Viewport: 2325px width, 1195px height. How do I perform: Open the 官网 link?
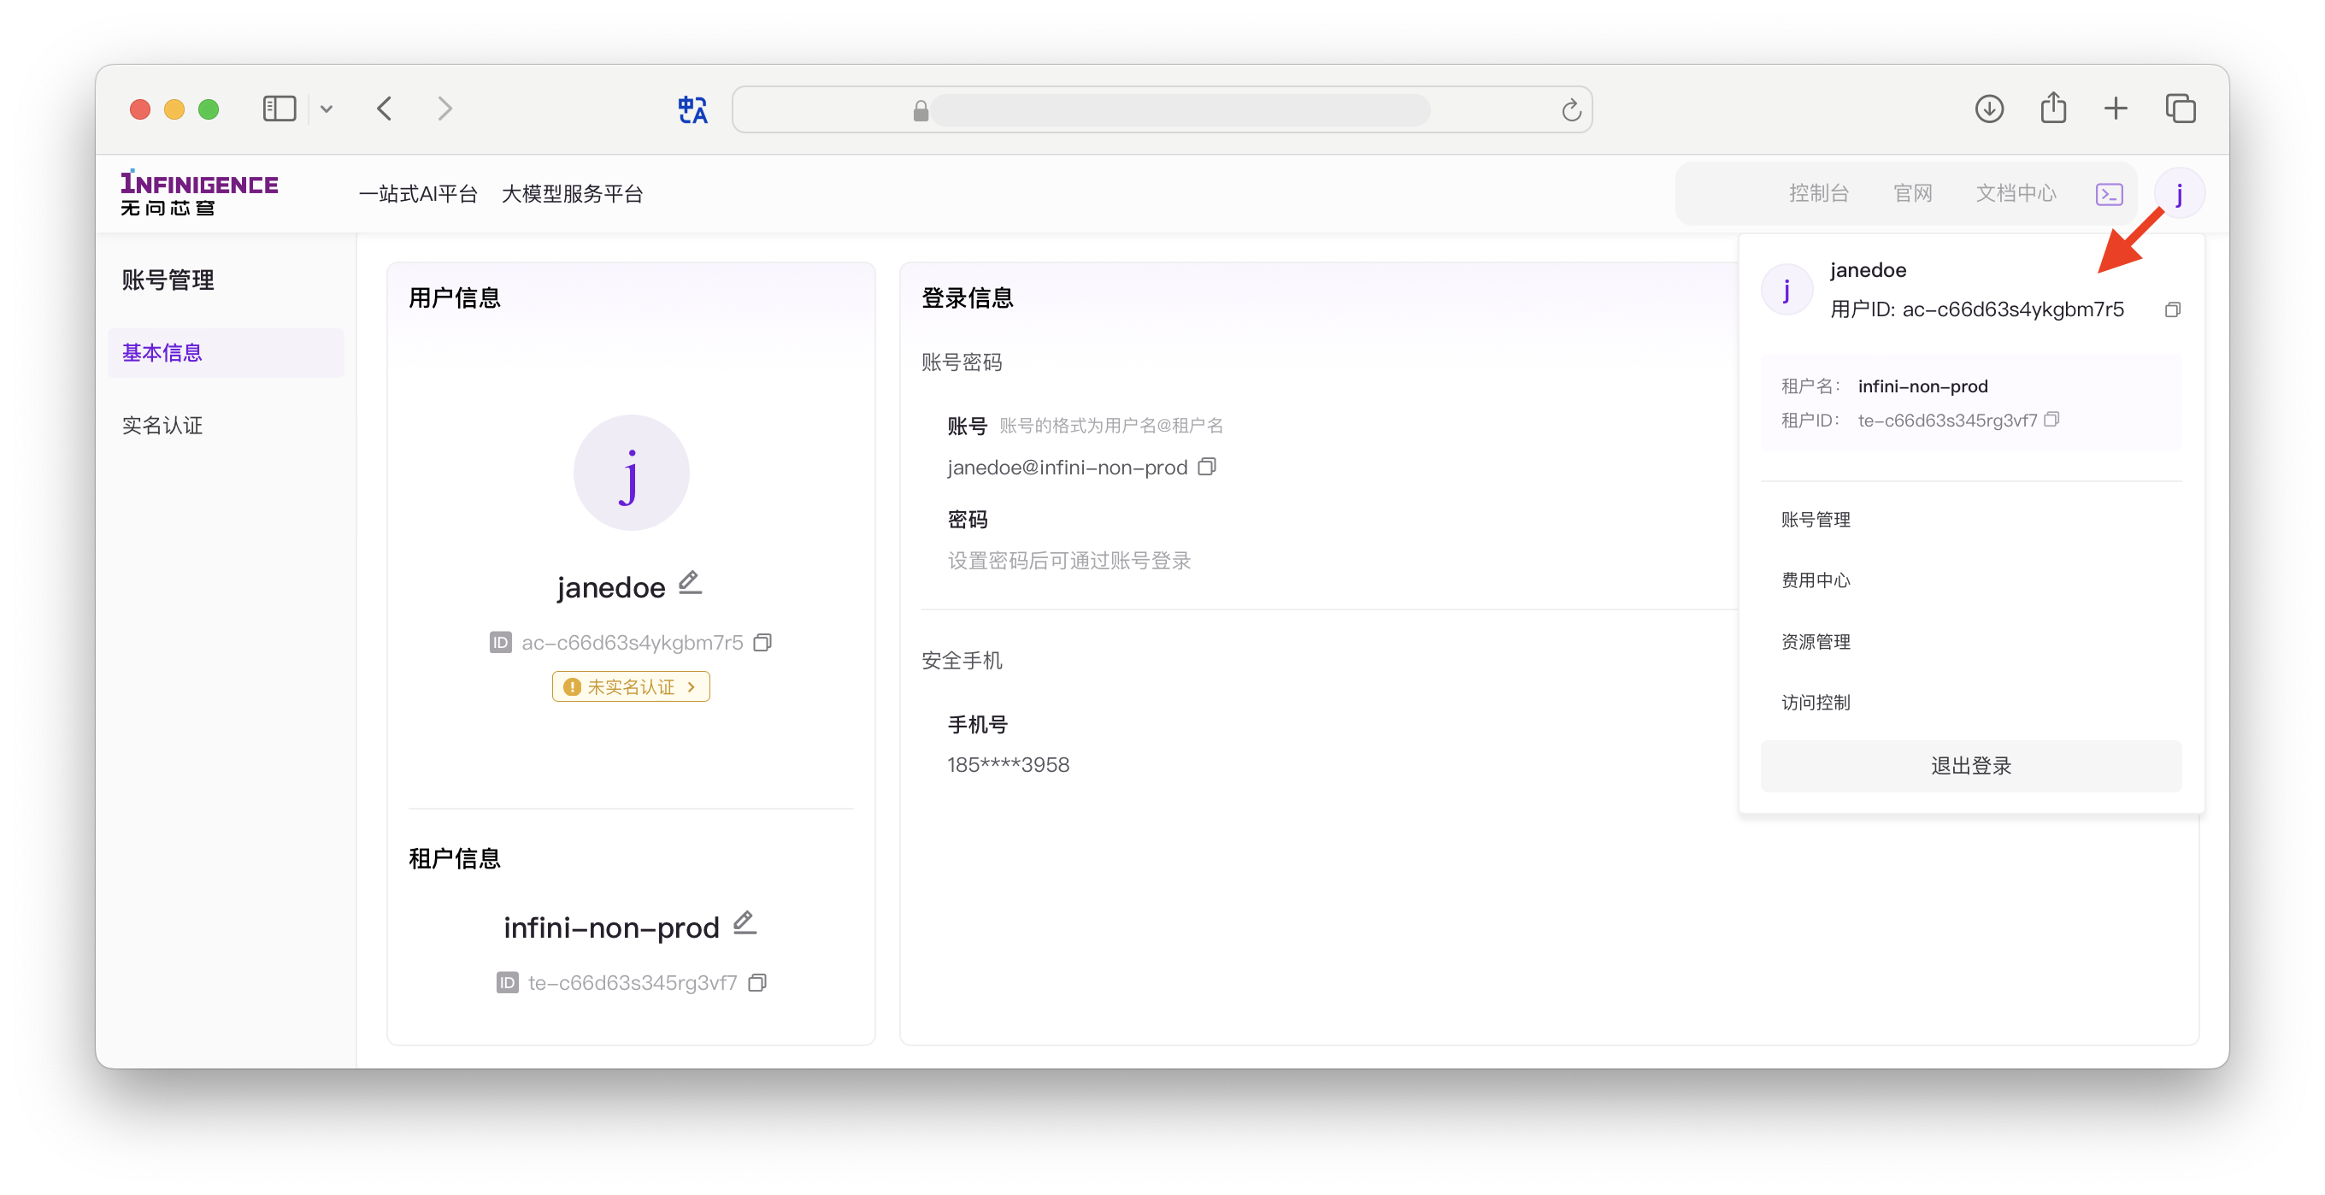click(x=1912, y=193)
